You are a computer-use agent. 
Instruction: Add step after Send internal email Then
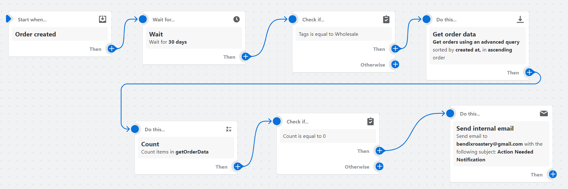[x=553, y=174]
